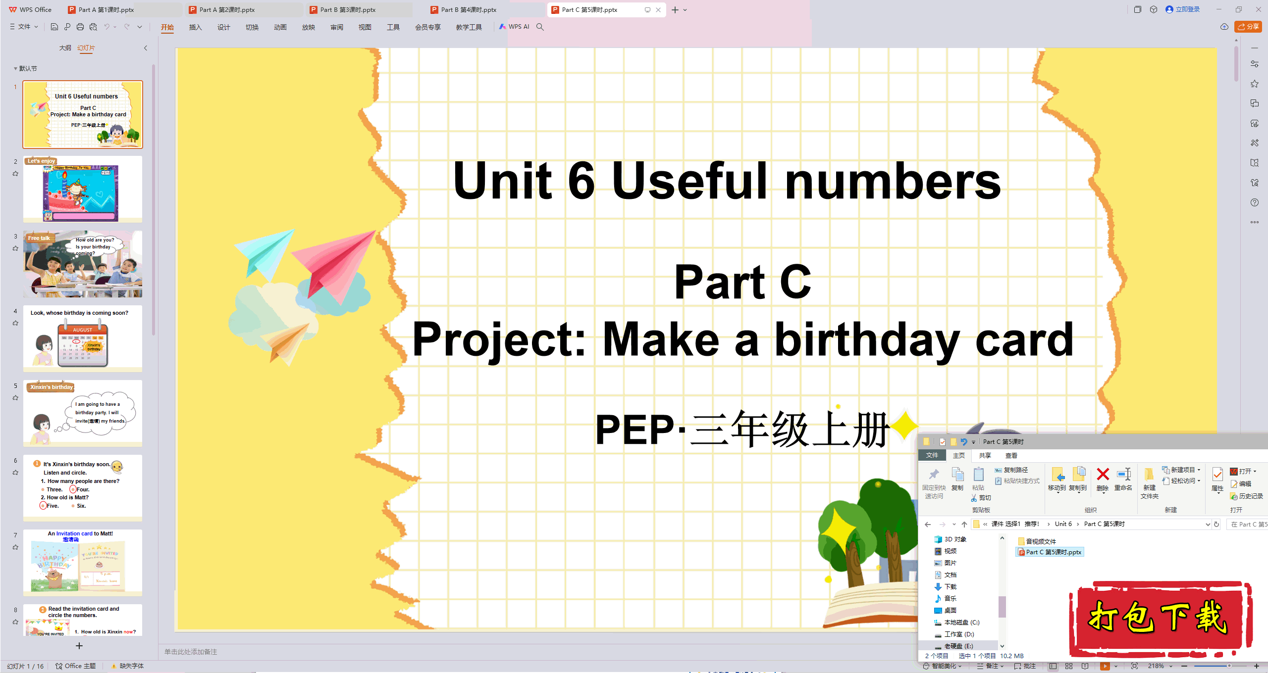The width and height of the screenshot is (1268, 673).
Task: Switch to reading view book icon
Action: (1085, 666)
